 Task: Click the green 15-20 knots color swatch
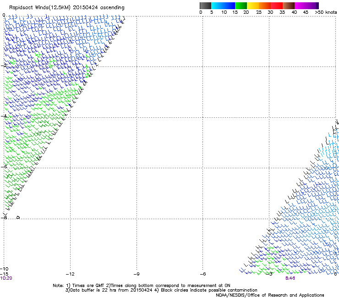(241, 6)
